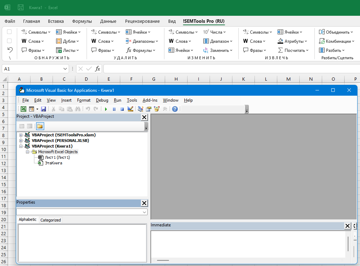Click the Reset stop icon in the VBA toolbar
360x266 pixels.
point(122,109)
